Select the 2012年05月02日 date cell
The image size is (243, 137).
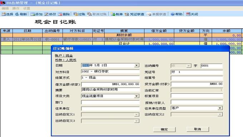coord(28,39)
